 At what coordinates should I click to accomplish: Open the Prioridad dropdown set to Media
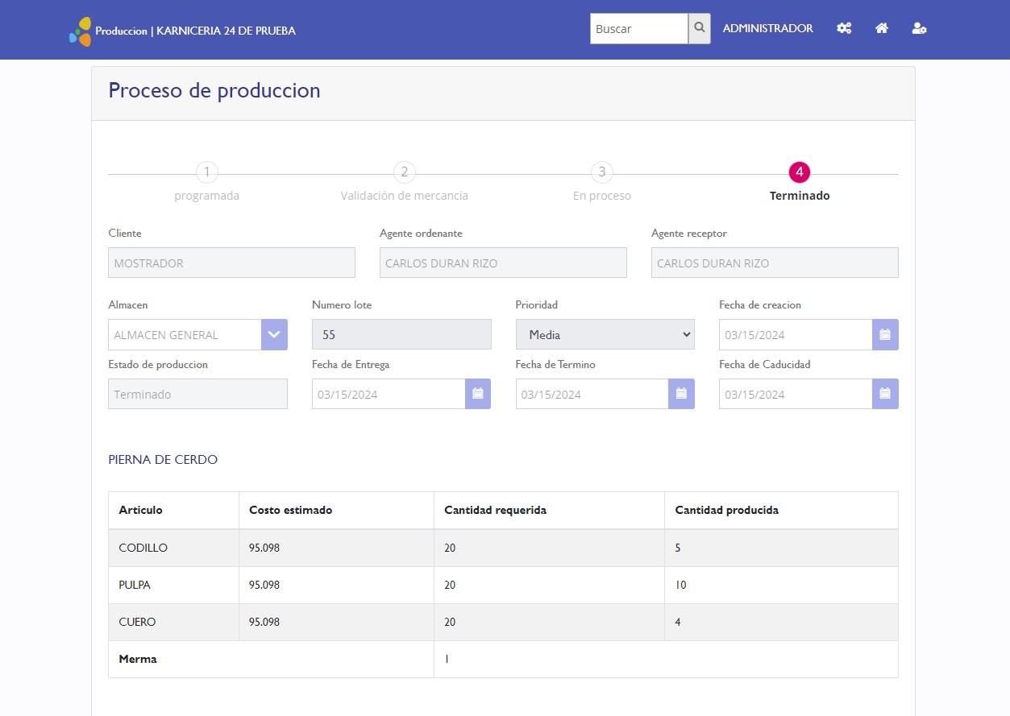tap(605, 335)
